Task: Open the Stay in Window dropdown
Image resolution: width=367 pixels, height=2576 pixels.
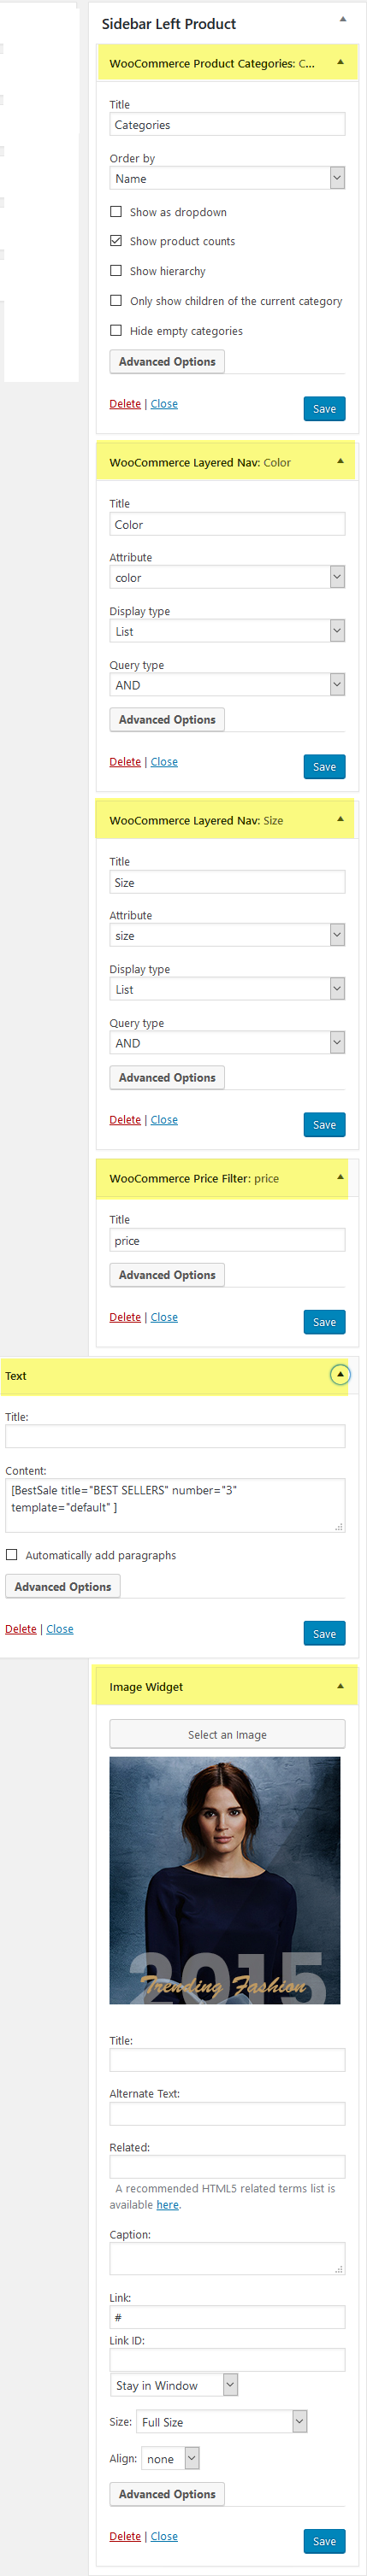Action: click(173, 2385)
